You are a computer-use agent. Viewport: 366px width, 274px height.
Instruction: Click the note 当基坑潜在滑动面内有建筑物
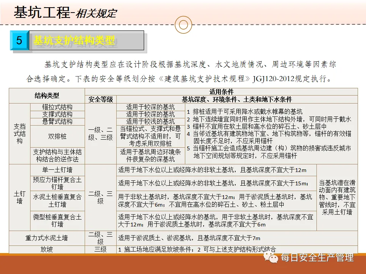[x=337, y=198]
